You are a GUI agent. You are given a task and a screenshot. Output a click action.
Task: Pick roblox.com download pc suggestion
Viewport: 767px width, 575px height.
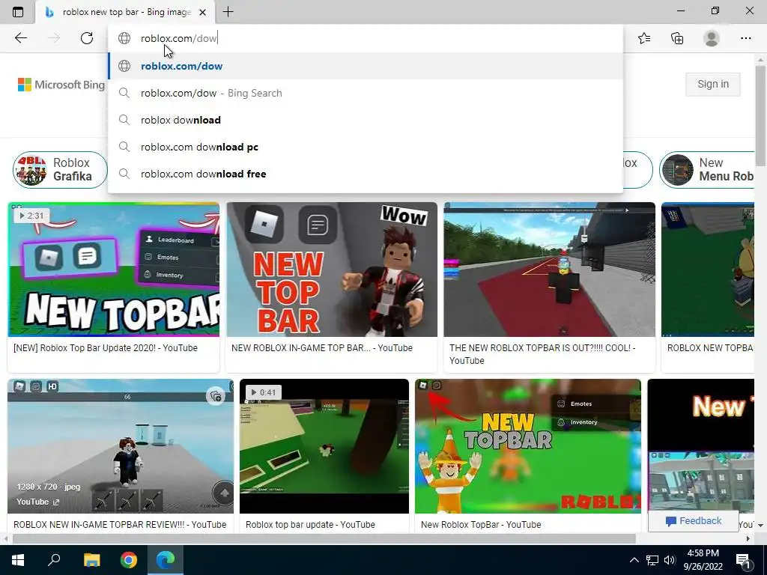pyautogui.click(x=366, y=147)
